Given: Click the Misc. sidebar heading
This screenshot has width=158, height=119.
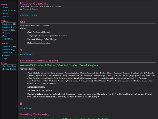Looking at the screenshot, I should (x=4, y=63).
